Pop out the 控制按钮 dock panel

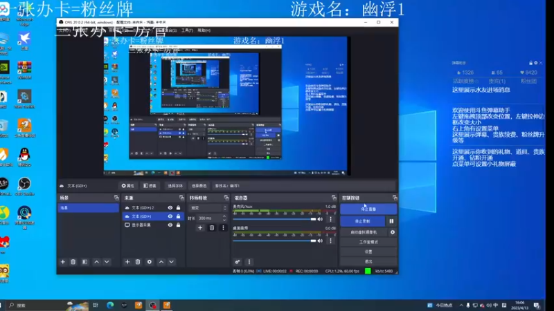[x=395, y=198]
